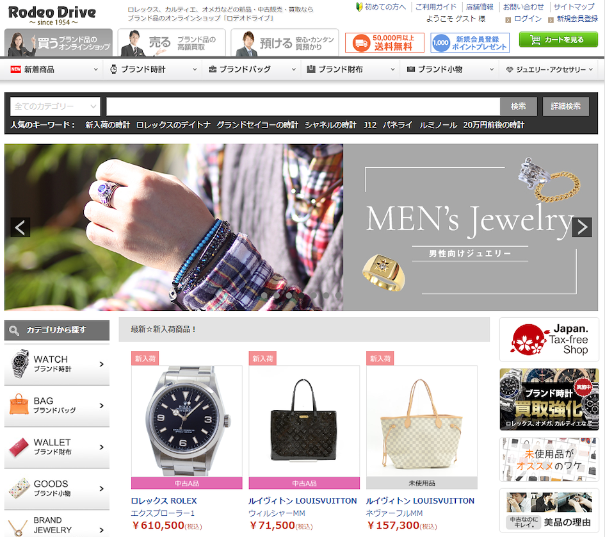The image size is (605, 537).
Task: Open the BRAND JEWELRY category
Action: click(x=57, y=524)
